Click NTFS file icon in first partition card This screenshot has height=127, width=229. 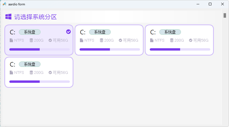(11, 40)
